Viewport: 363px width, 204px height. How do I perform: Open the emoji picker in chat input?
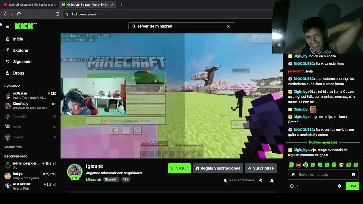coord(353,175)
